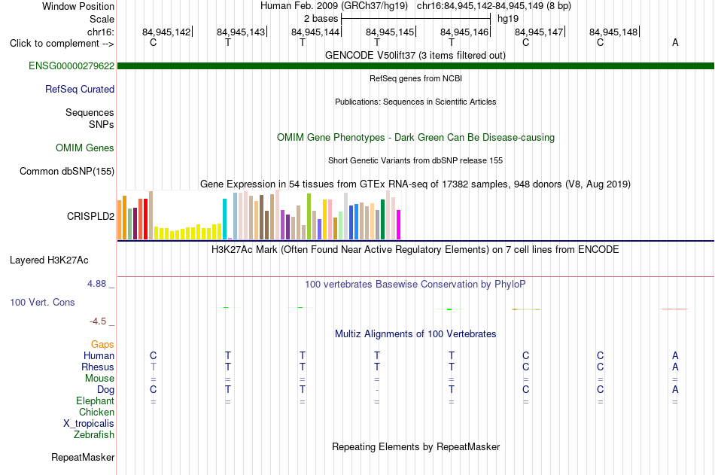Select the Zebrafish species label
Image resolution: width=715 pixels, height=475 pixels.
[x=94, y=435]
